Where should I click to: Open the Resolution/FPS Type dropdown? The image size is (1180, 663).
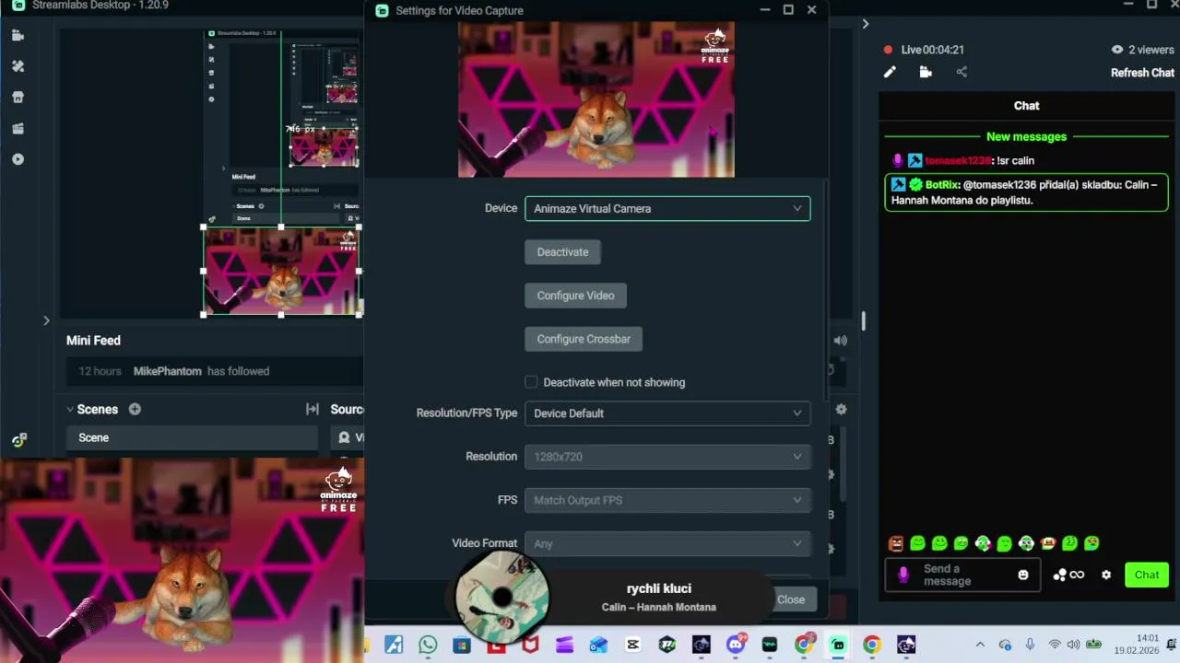pyautogui.click(x=667, y=413)
